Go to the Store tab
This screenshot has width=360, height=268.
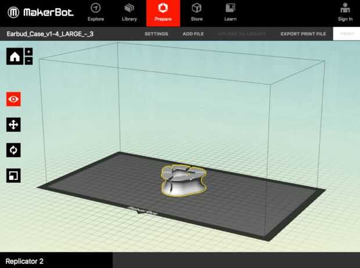point(197,13)
